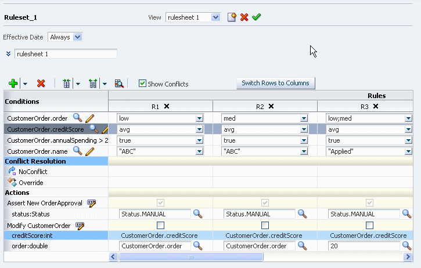Click pencil icon next to CustomerOrder.order condition
Screen dimensions: 421x268
point(89,118)
